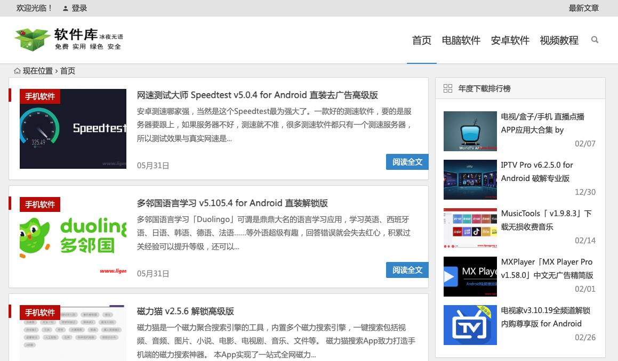Click 手机软件 tag on 磁力猫 card
The height and width of the screenshot is (361, 618).
(40, 313)
